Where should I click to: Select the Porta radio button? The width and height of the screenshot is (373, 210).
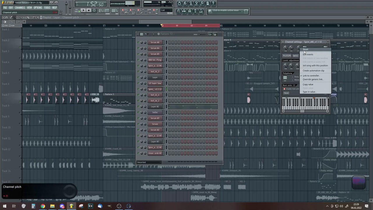click(293, 77)
